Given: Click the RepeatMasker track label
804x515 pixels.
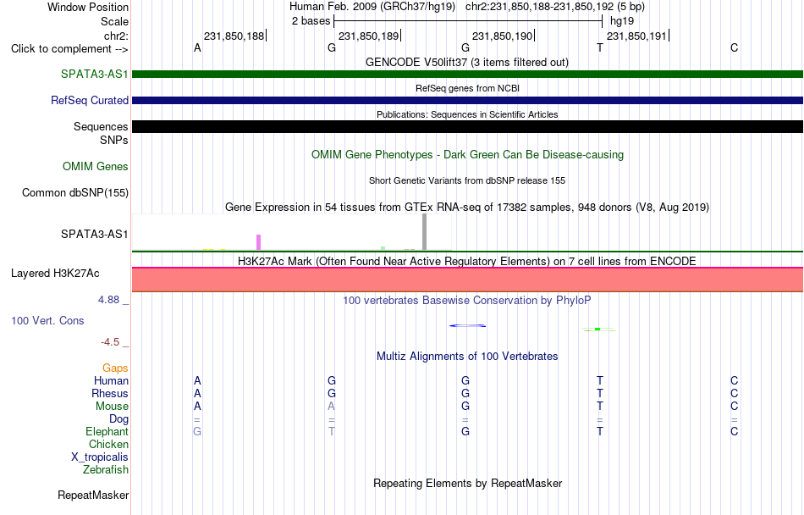Looking at the screenshot, I should point(93,495).
